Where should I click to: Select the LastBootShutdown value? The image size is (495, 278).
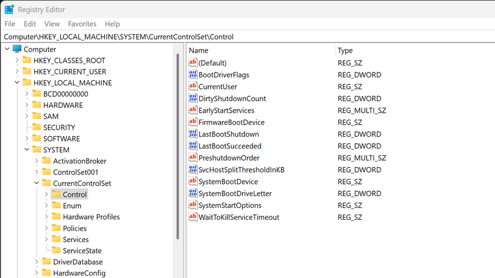[x=229, y=134]
